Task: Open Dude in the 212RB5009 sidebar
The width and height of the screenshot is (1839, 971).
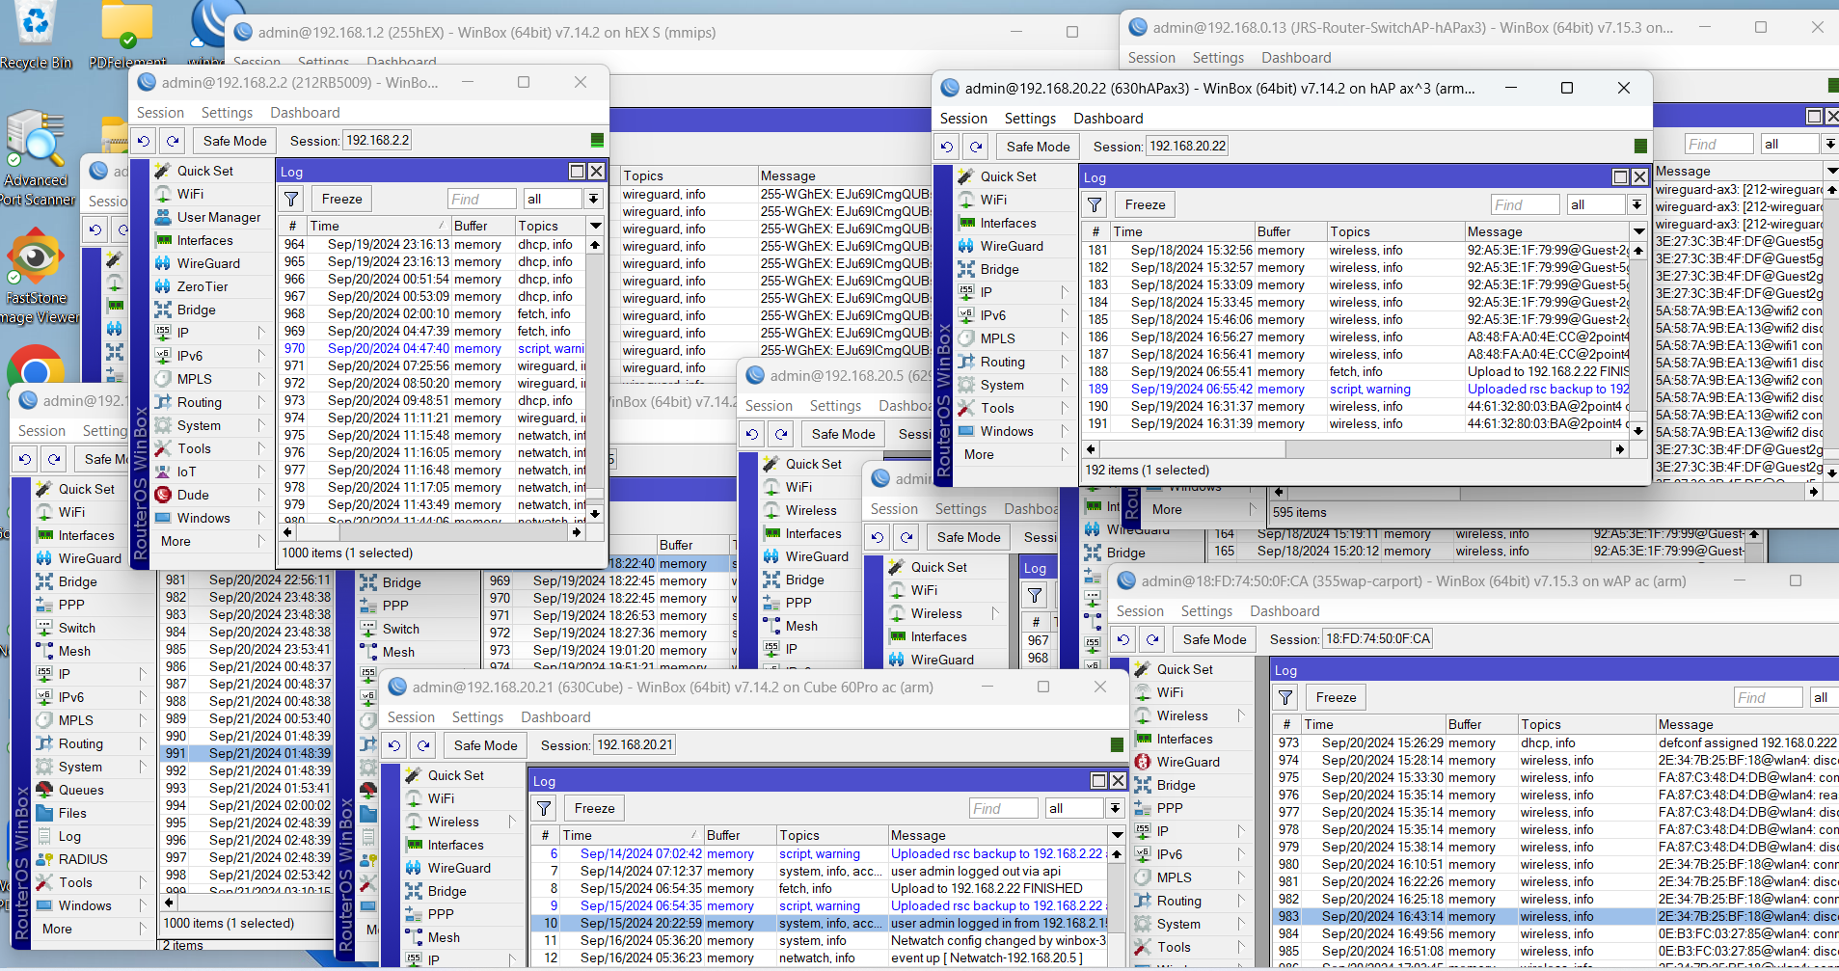Action: point(193,495)
